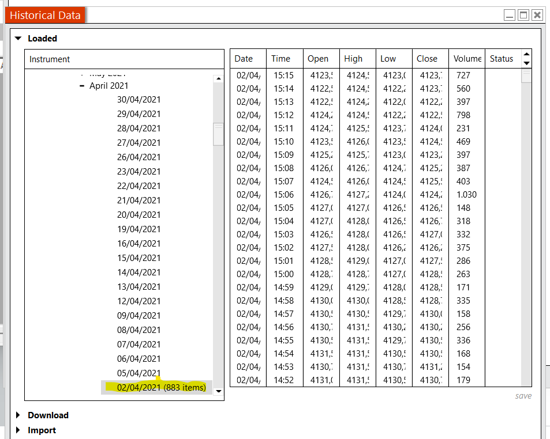Click the Close column header
Image resolution: width=550 pixels, height=439 pixels.
(431, 58)
